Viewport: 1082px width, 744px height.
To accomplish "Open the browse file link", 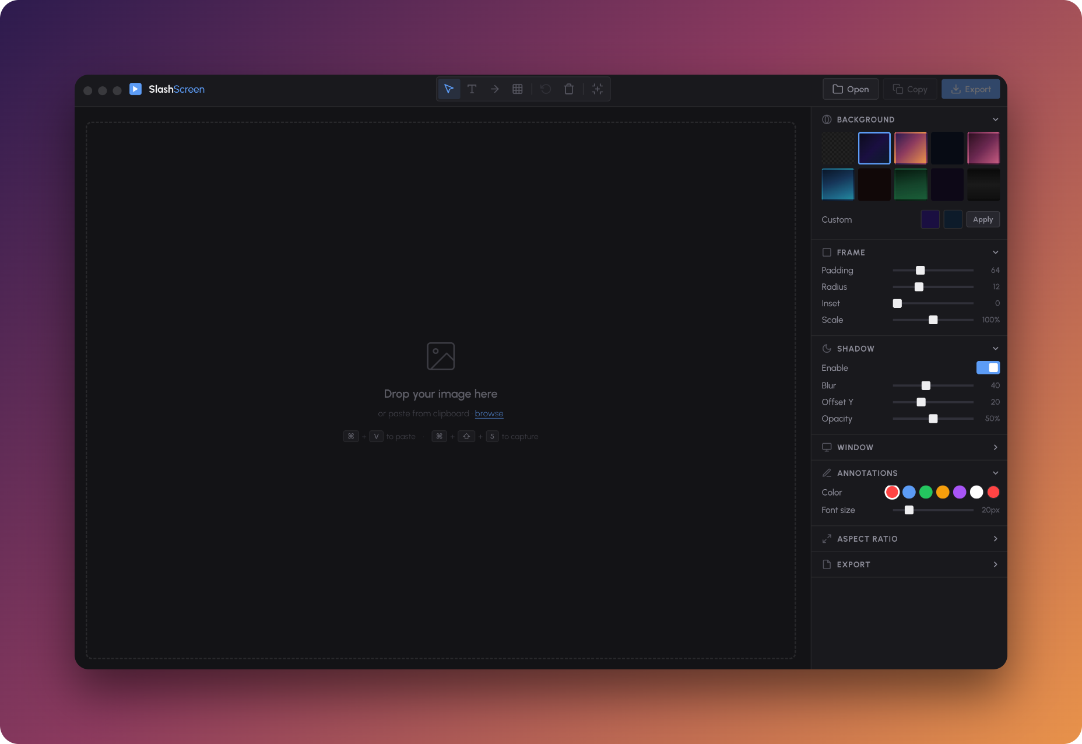I will click(x=489, y=413).
